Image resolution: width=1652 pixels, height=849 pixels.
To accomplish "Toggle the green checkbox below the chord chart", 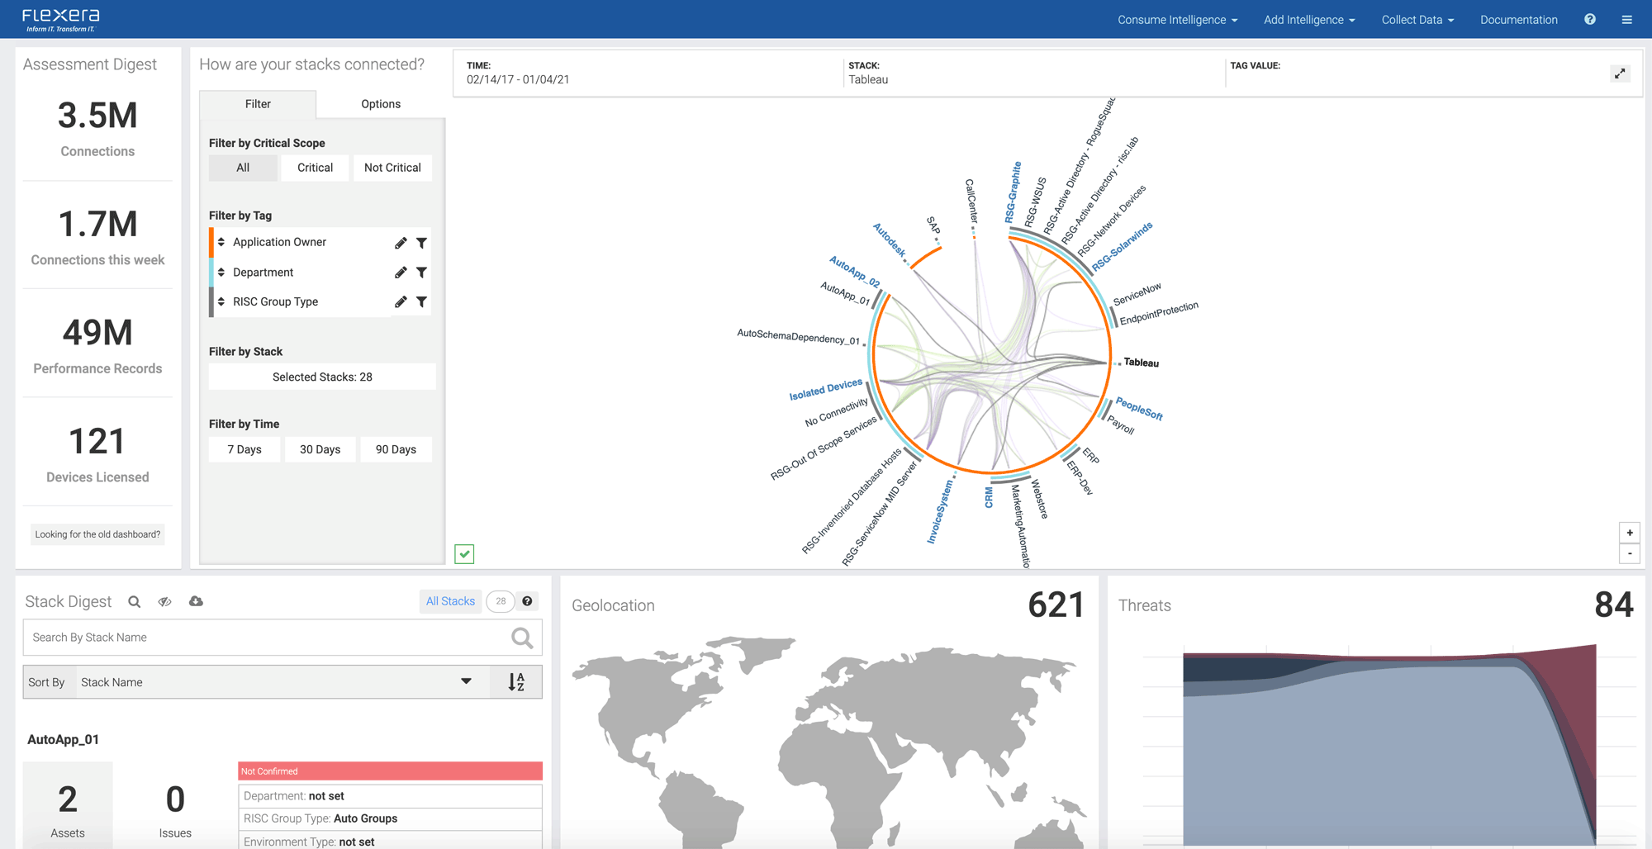I will [464, 554].
